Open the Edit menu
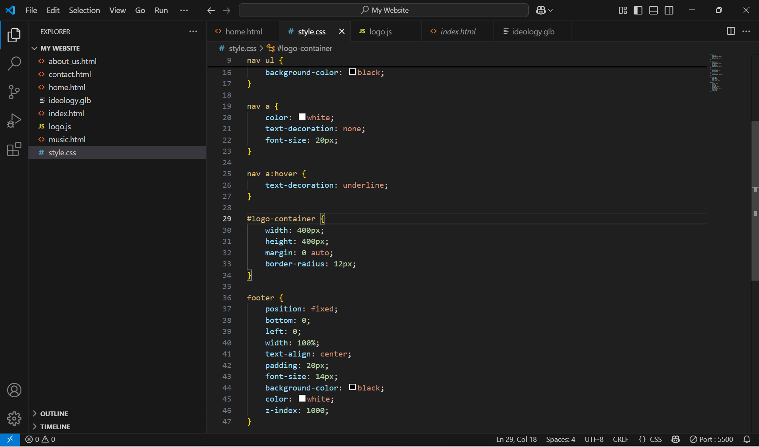Viewport: 759px width, 447px height. (x=53, y=10)
